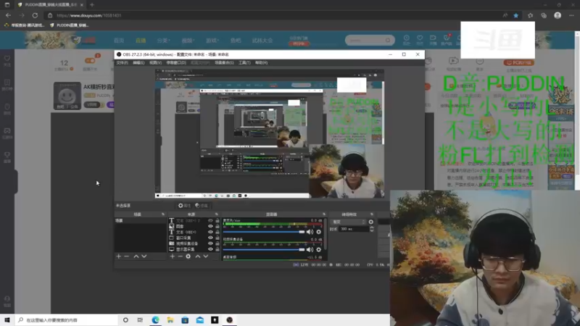Image resolution: width=580 pixels, height=326 pixels.
Task: Click the transition duration 300 ms field
Action: point(354,229)
